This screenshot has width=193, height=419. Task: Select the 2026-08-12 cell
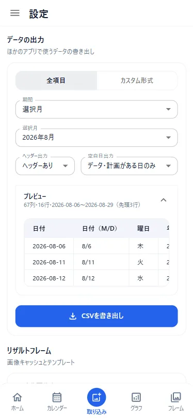coord(49,278)
